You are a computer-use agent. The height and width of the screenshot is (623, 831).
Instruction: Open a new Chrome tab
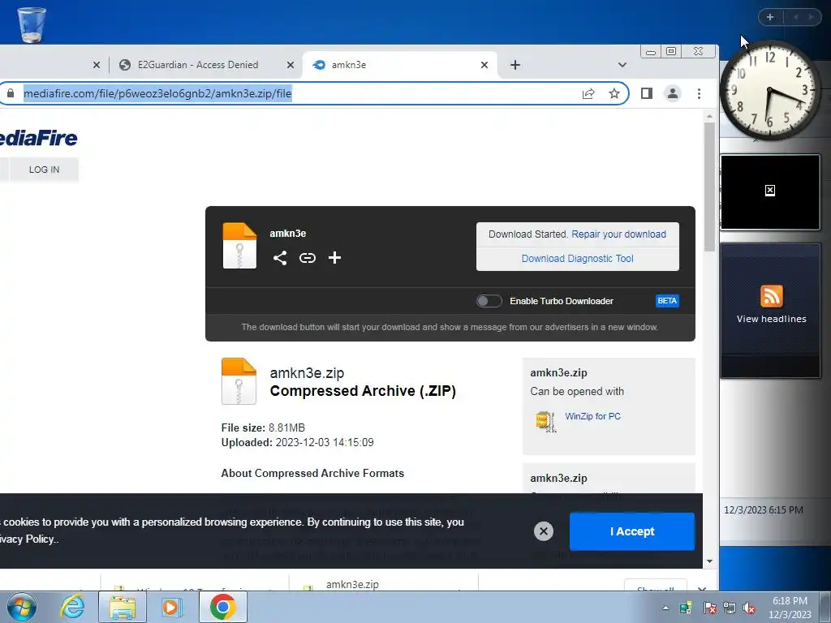tap(515, 65)
